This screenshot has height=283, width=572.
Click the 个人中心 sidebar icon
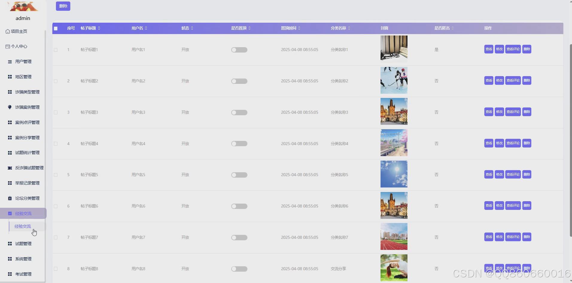8,47
